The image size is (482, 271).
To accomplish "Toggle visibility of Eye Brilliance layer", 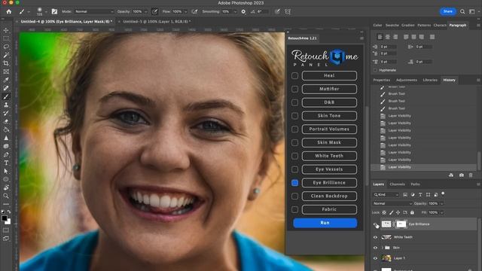I will pos(376,224).
